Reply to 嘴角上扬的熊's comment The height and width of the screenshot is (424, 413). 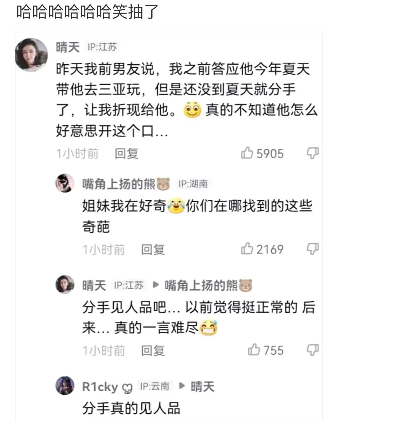153,249
